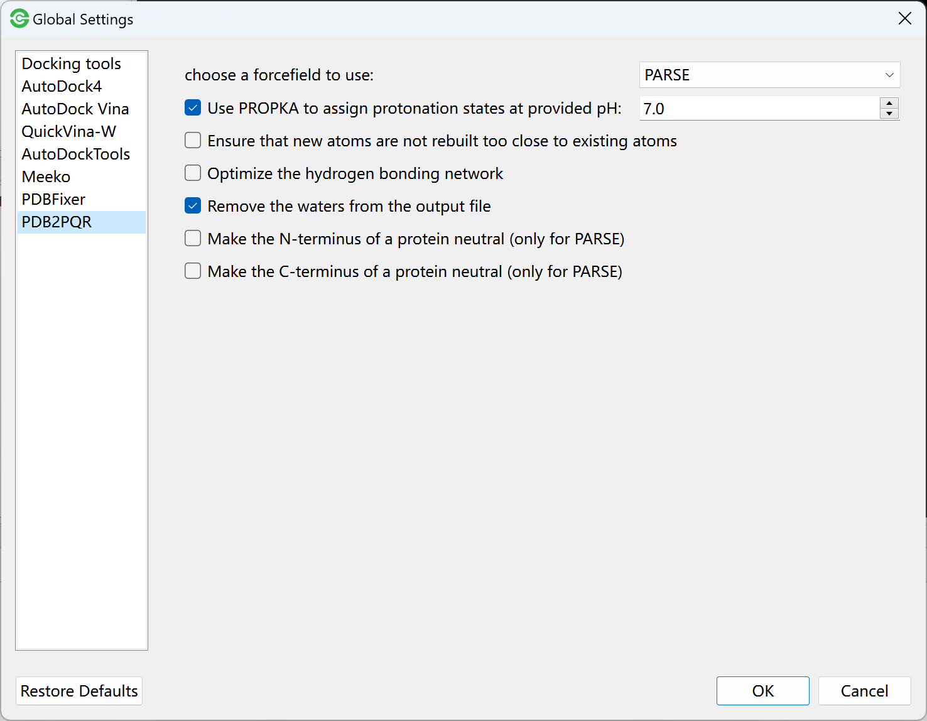
Task: Increase pH with the up arrow
Action: tap(889, 103)
